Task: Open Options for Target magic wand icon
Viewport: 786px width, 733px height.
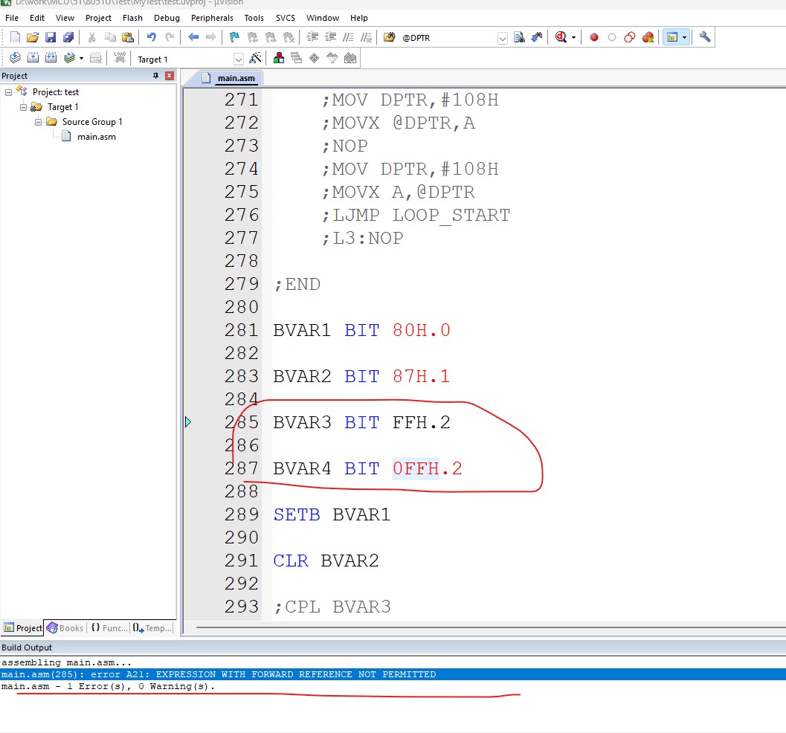Action: (x=255, y=58)
